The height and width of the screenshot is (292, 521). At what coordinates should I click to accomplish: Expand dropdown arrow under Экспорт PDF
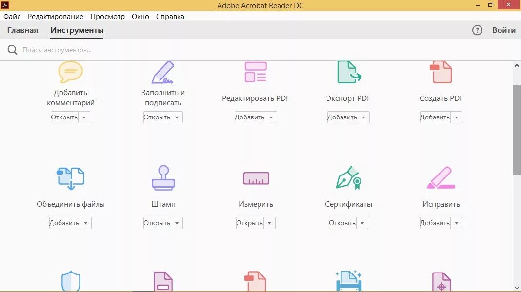(x=364, y=117)
